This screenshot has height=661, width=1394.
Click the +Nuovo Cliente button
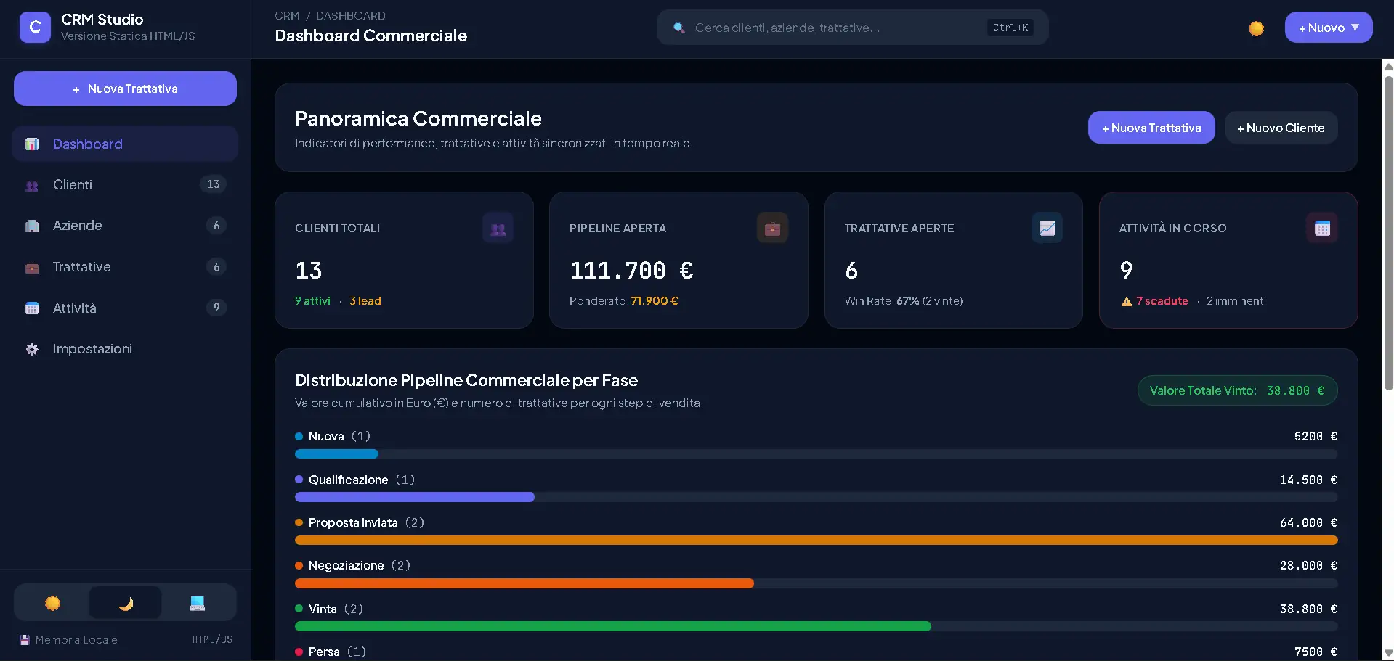tap(1281, 128)
